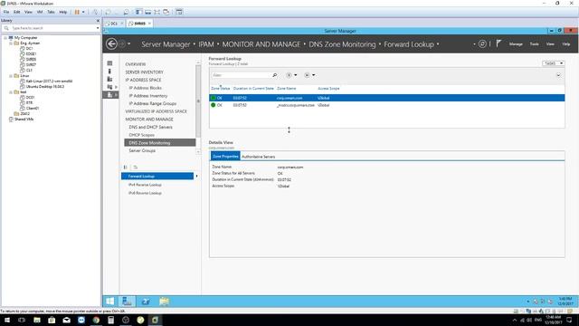Open dropdown next to pause button

[83, 12]
